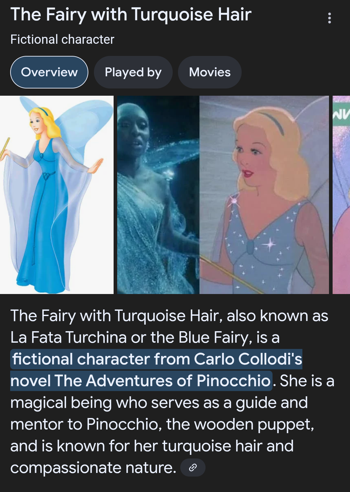Click the link icon after compassionate nature
Viewport: 350px width, 492px height.
tap(193, 467)
